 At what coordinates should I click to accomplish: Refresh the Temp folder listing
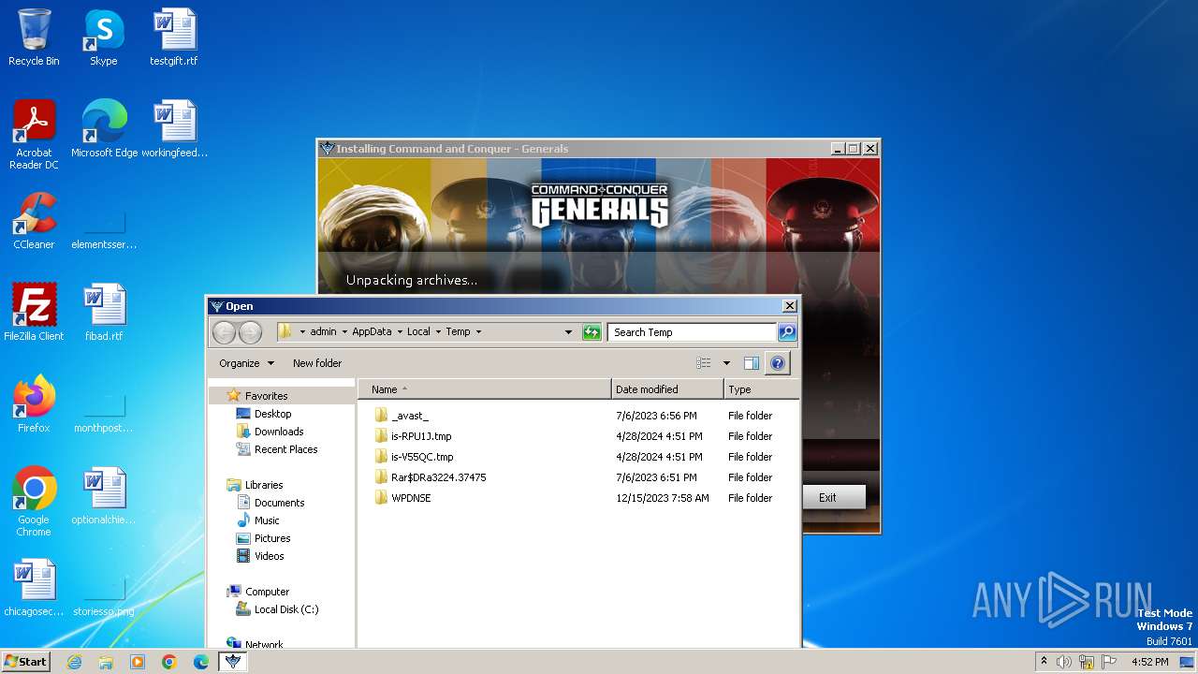[592, 332]
